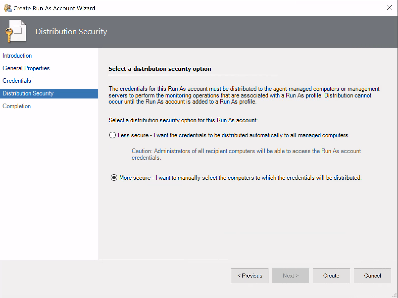The height and width of the screenshot is (298, 398).
Task: Click Create to make the account
Action: coord(331,276)
